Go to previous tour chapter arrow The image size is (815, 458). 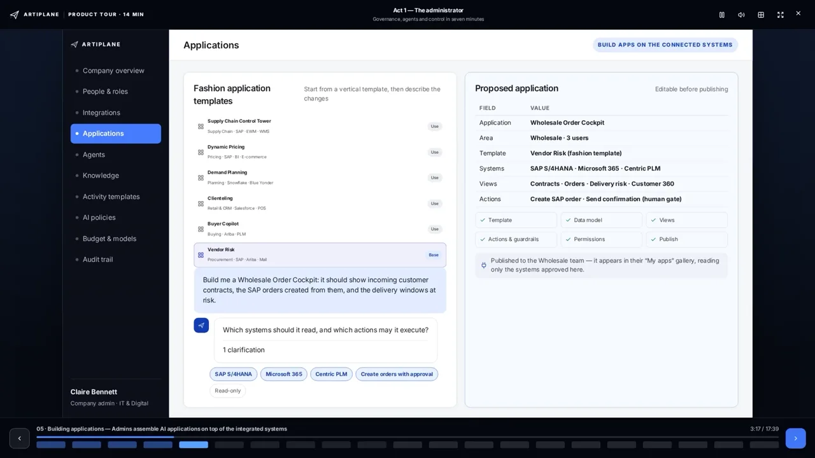point(19,438)
